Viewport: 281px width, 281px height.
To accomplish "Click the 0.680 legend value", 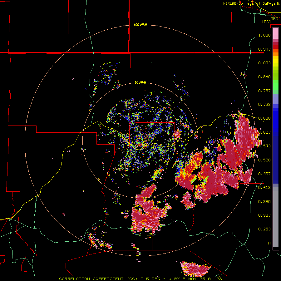I will coord(264,118).
